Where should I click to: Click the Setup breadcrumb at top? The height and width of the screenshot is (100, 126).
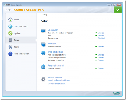coord(45,15)
